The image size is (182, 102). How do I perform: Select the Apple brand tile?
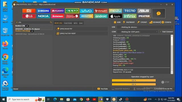(x=115, y=16)
